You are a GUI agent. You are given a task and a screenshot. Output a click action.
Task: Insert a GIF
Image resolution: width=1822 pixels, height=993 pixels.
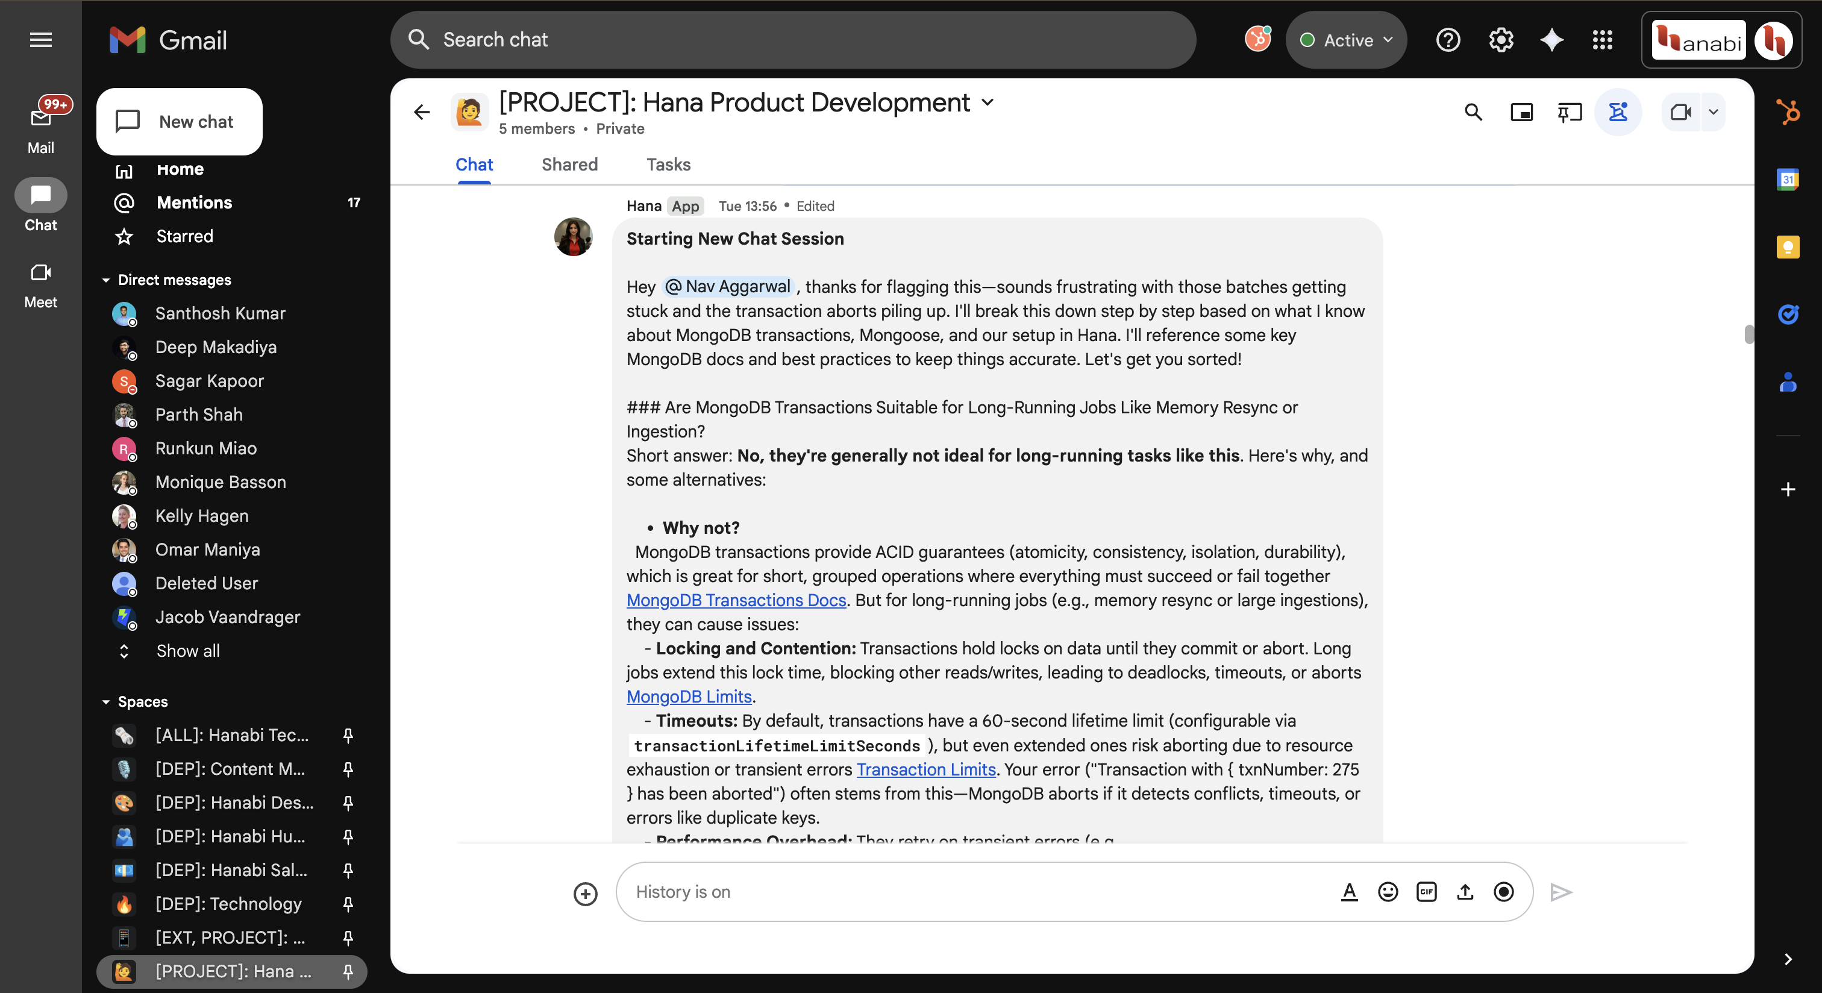click(1427, 892)
